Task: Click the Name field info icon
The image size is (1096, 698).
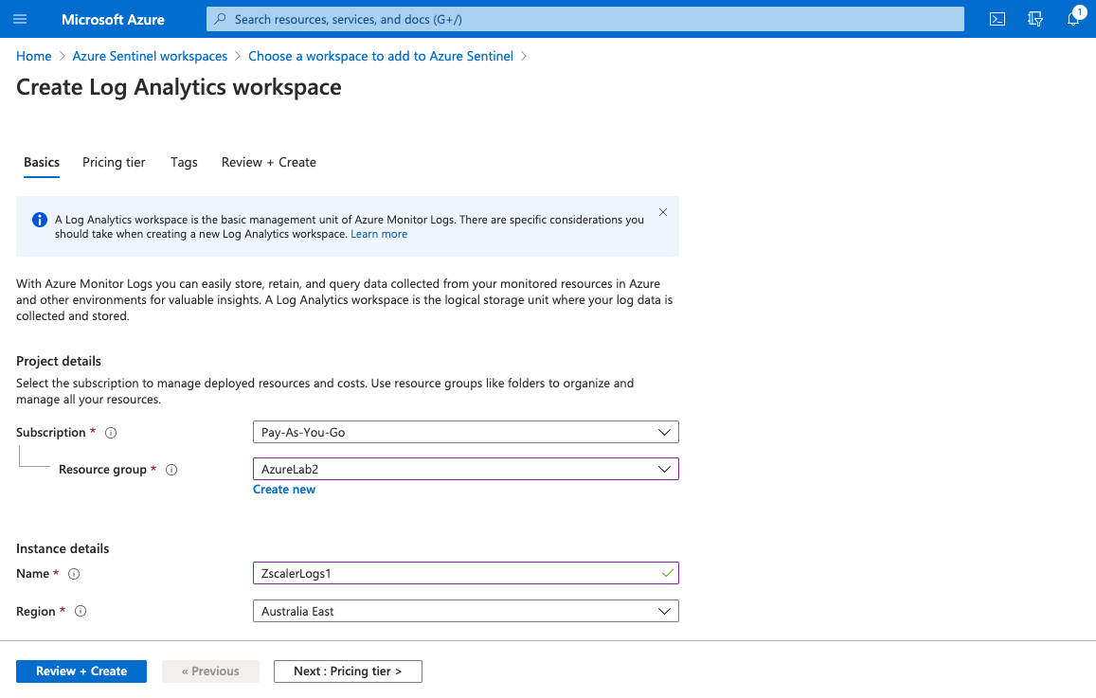Action: click(x=74, y=574)
